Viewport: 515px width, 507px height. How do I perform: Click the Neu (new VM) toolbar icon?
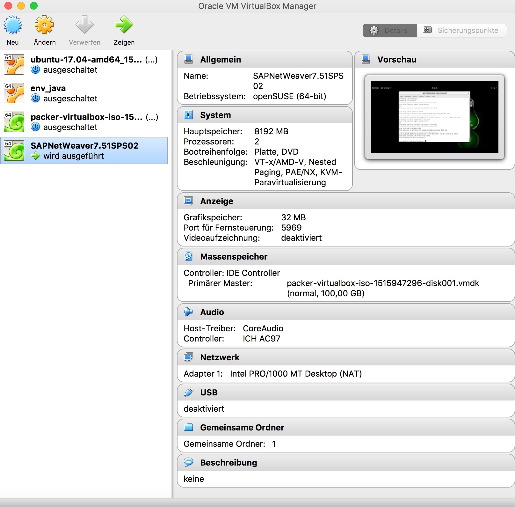13,25
